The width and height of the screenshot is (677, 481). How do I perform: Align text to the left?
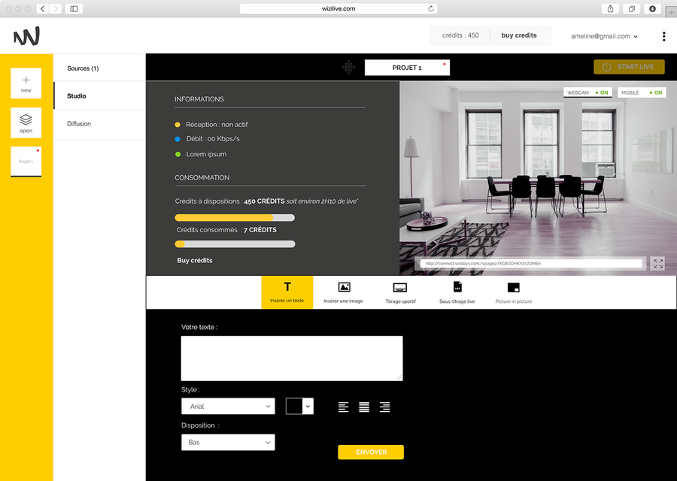pos(343,407)
